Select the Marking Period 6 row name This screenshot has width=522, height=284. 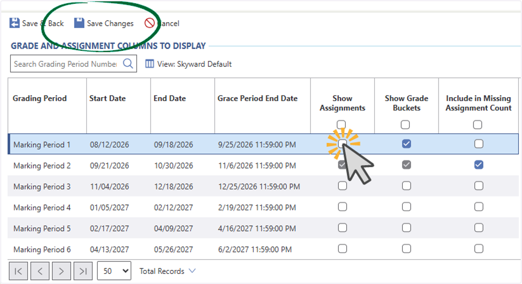coord(42,249)
